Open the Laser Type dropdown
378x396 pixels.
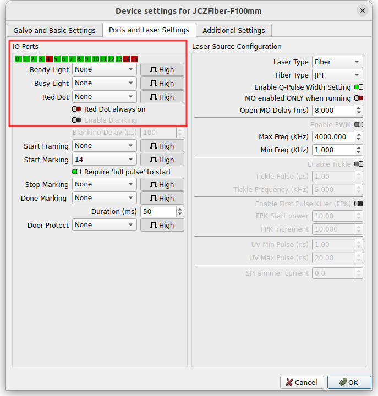[x=337, y=62]
